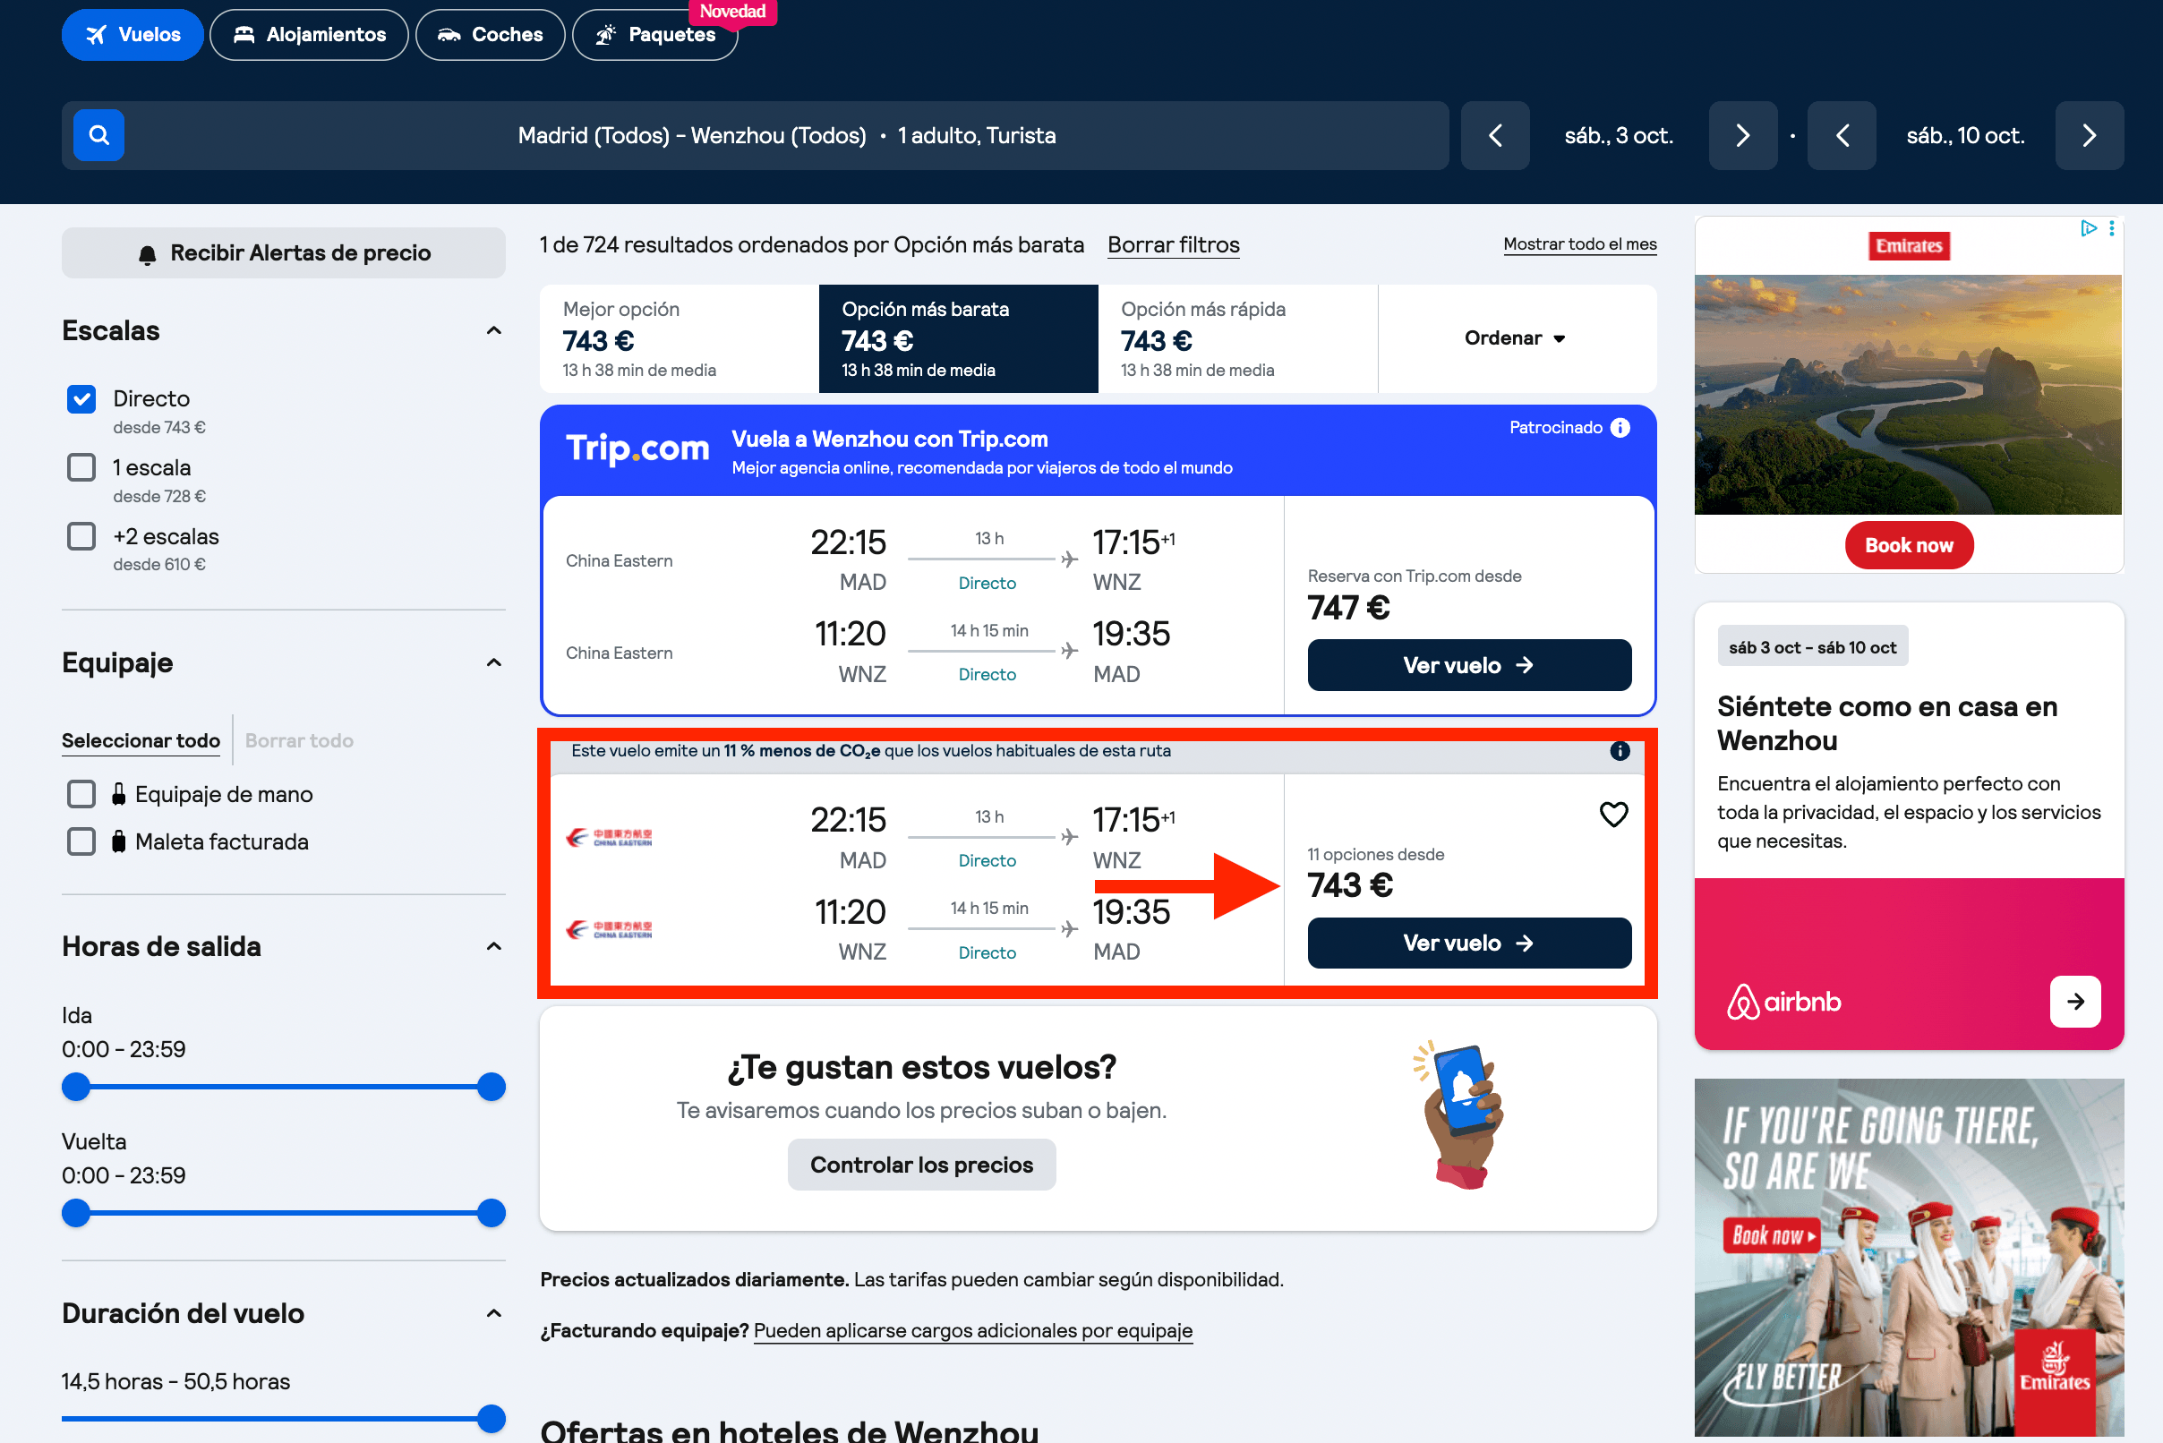
Task: Collapse the Horas de salida section
Action: tap(493, 946)
